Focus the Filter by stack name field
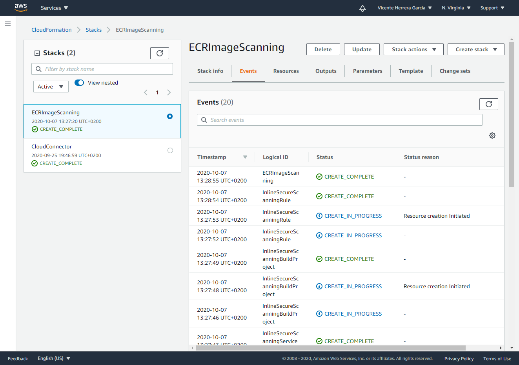 [x=102, y=69]
